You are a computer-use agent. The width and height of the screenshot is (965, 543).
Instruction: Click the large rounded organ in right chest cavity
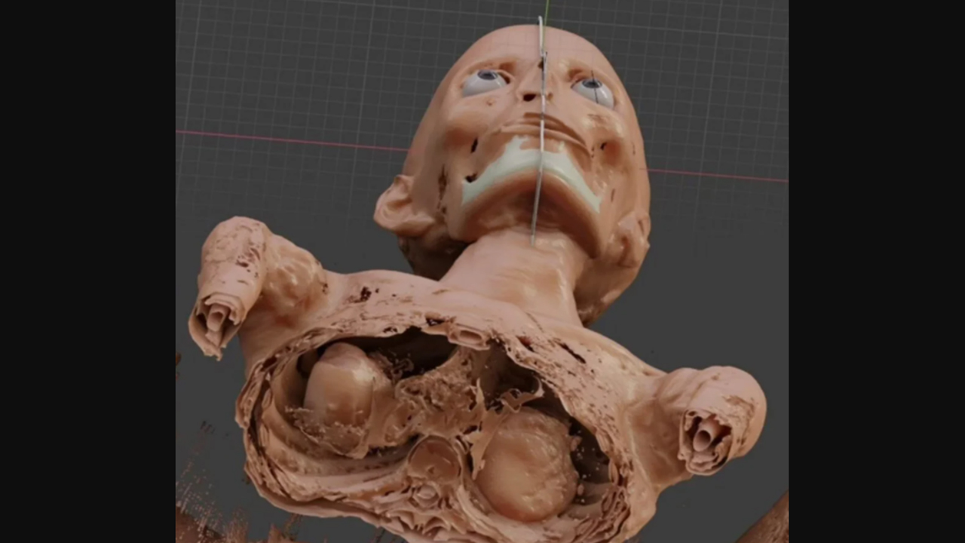pos(528,464)
